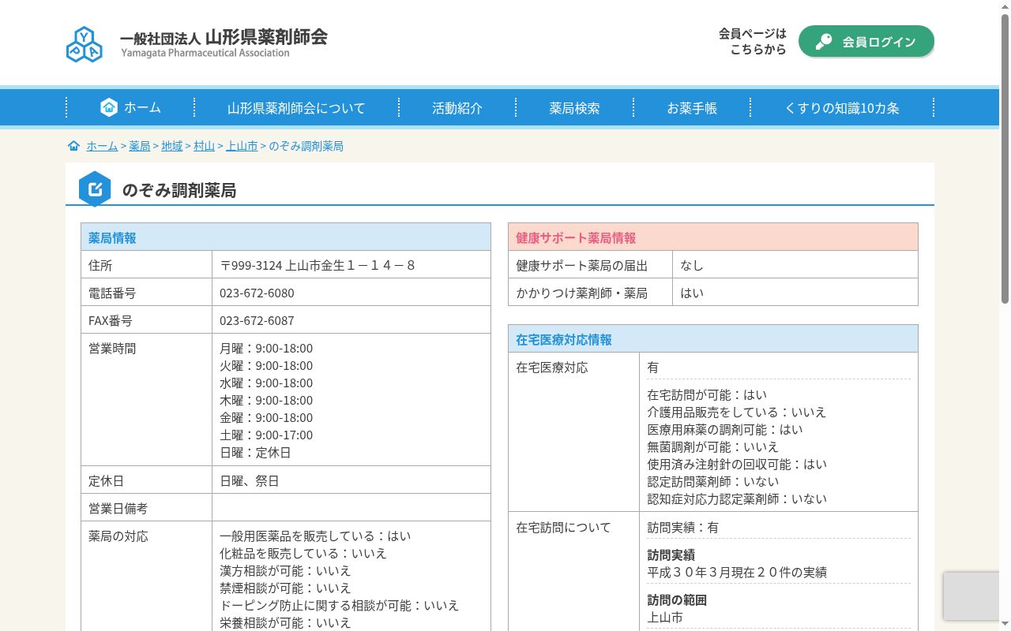
Task: Follow the 上山市 breadcrumb link
Action: coord(242,146)
